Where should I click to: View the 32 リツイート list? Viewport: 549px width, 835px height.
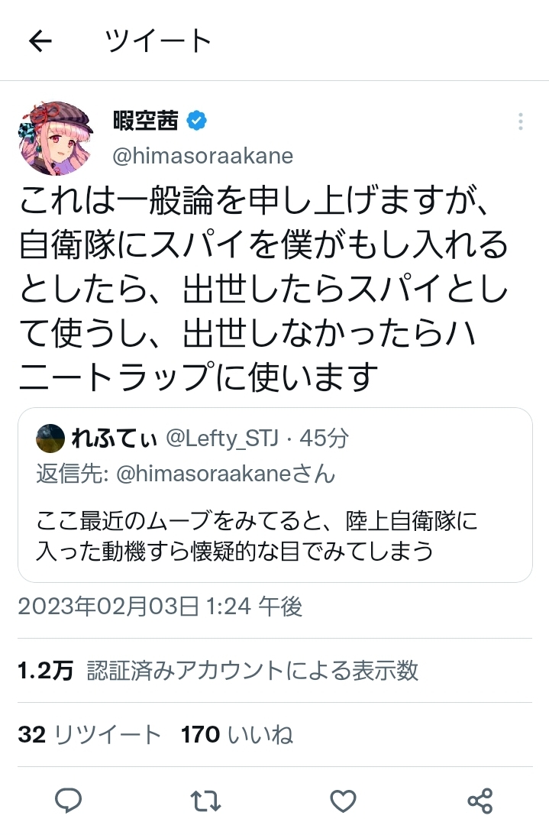click(89, 734)
